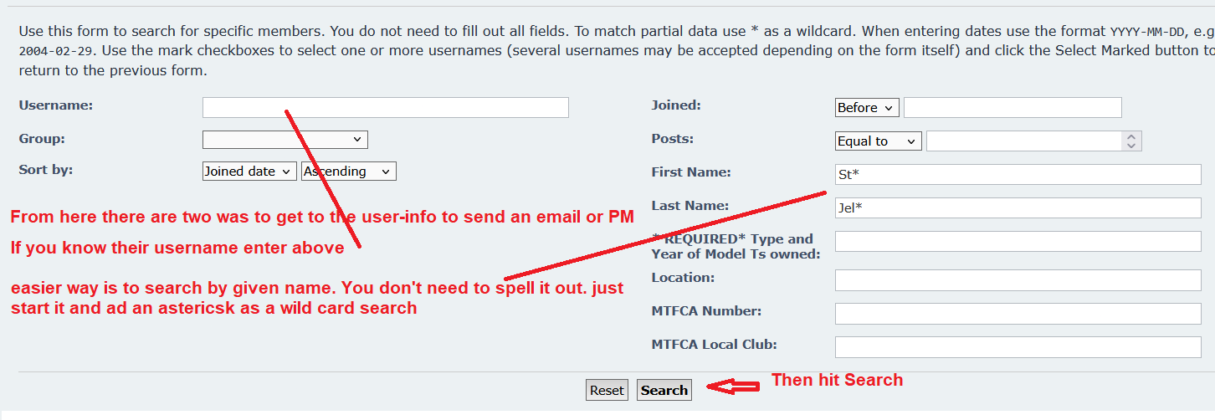
Task: Click the red arrow pointing to Search
Action: [x=731, y=386]
